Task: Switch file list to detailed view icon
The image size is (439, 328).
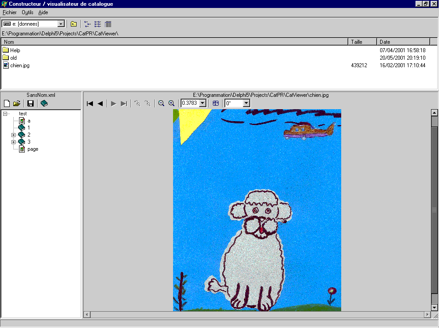Action: tap(108, 24)
